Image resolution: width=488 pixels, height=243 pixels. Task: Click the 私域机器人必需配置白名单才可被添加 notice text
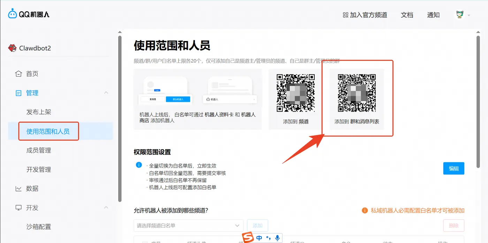[x=418, y=210]
